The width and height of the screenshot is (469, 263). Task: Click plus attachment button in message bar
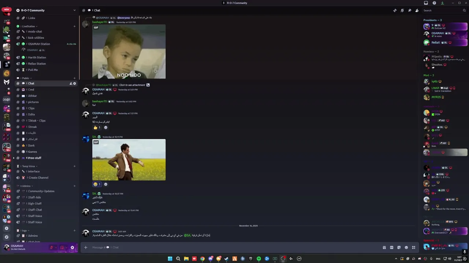86,247
